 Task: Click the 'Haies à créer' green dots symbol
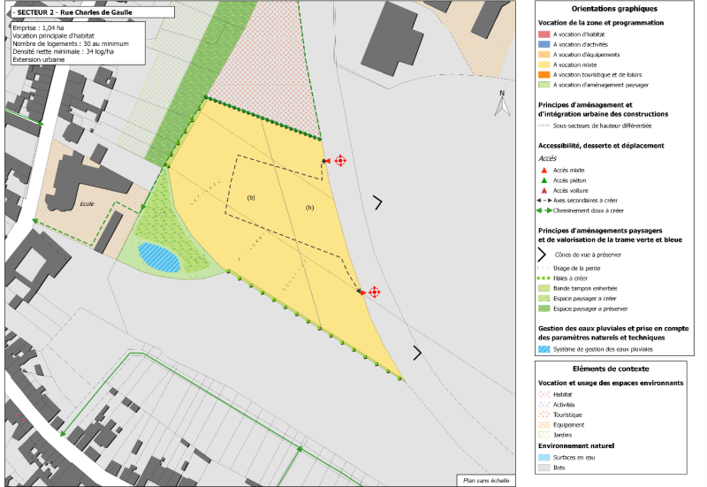pyautogui.click(x=543, y=278)
